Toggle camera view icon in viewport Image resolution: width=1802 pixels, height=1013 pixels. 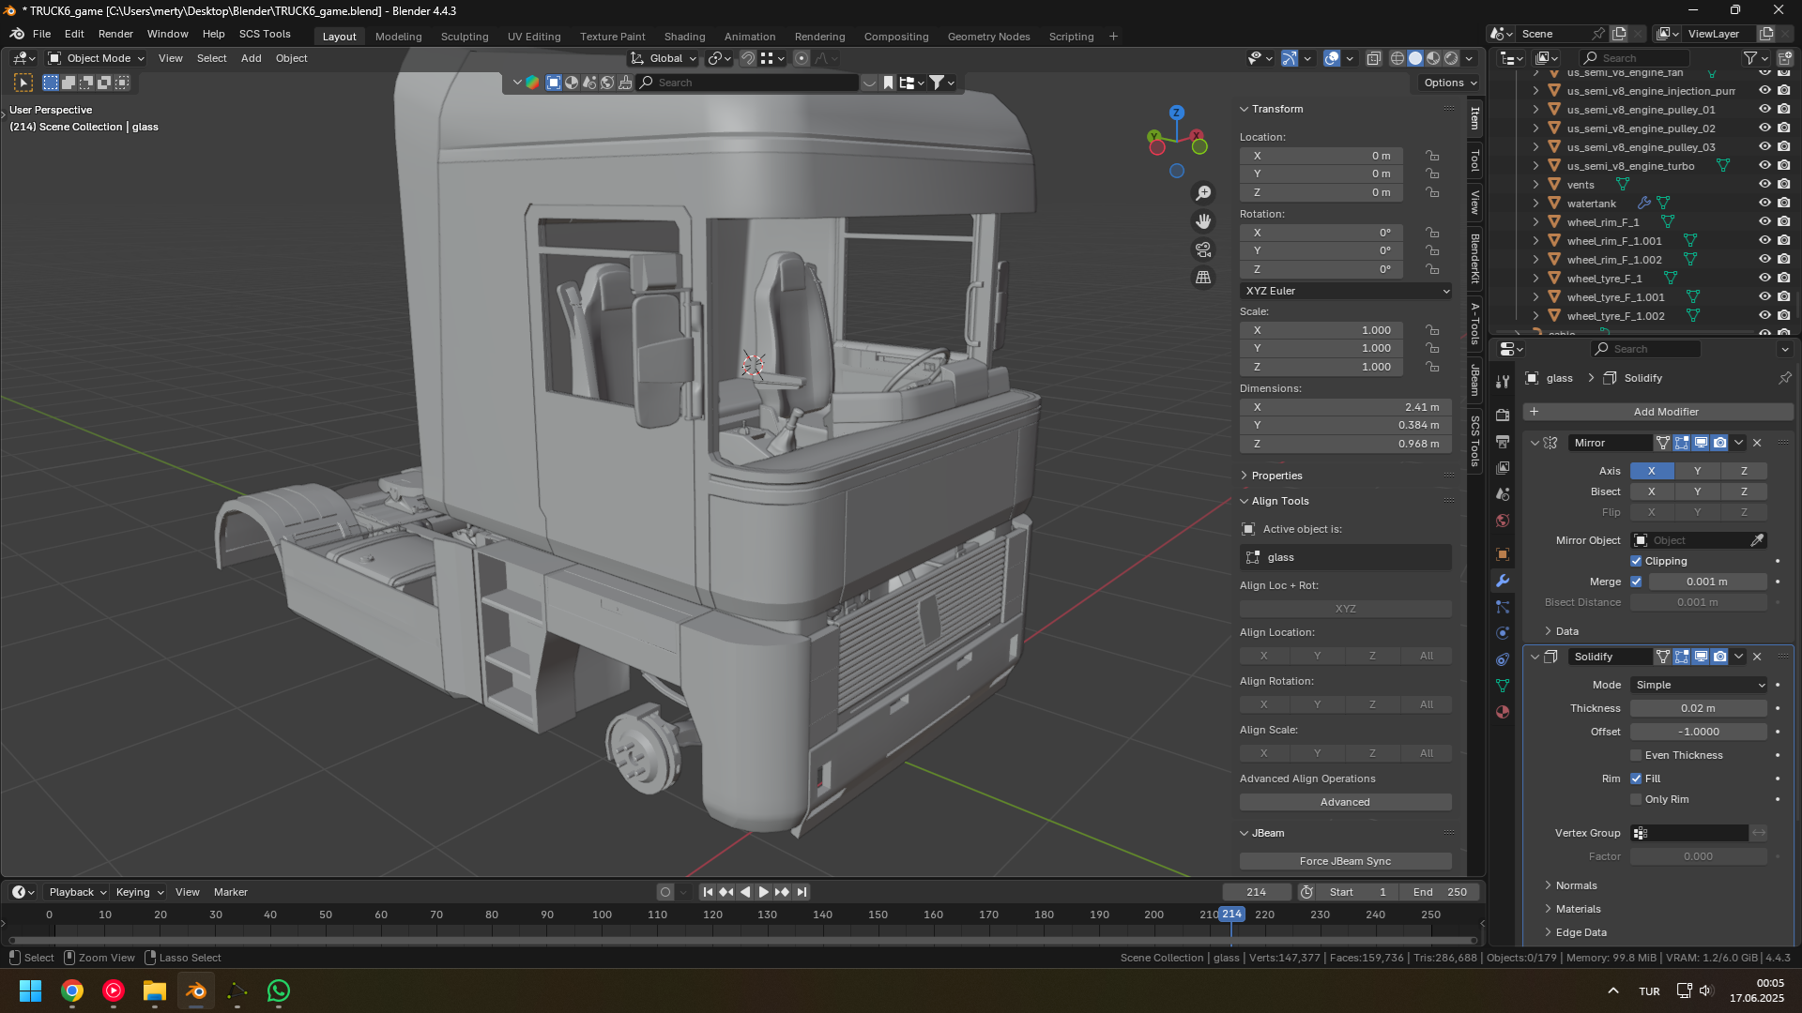pos(1203,249)
